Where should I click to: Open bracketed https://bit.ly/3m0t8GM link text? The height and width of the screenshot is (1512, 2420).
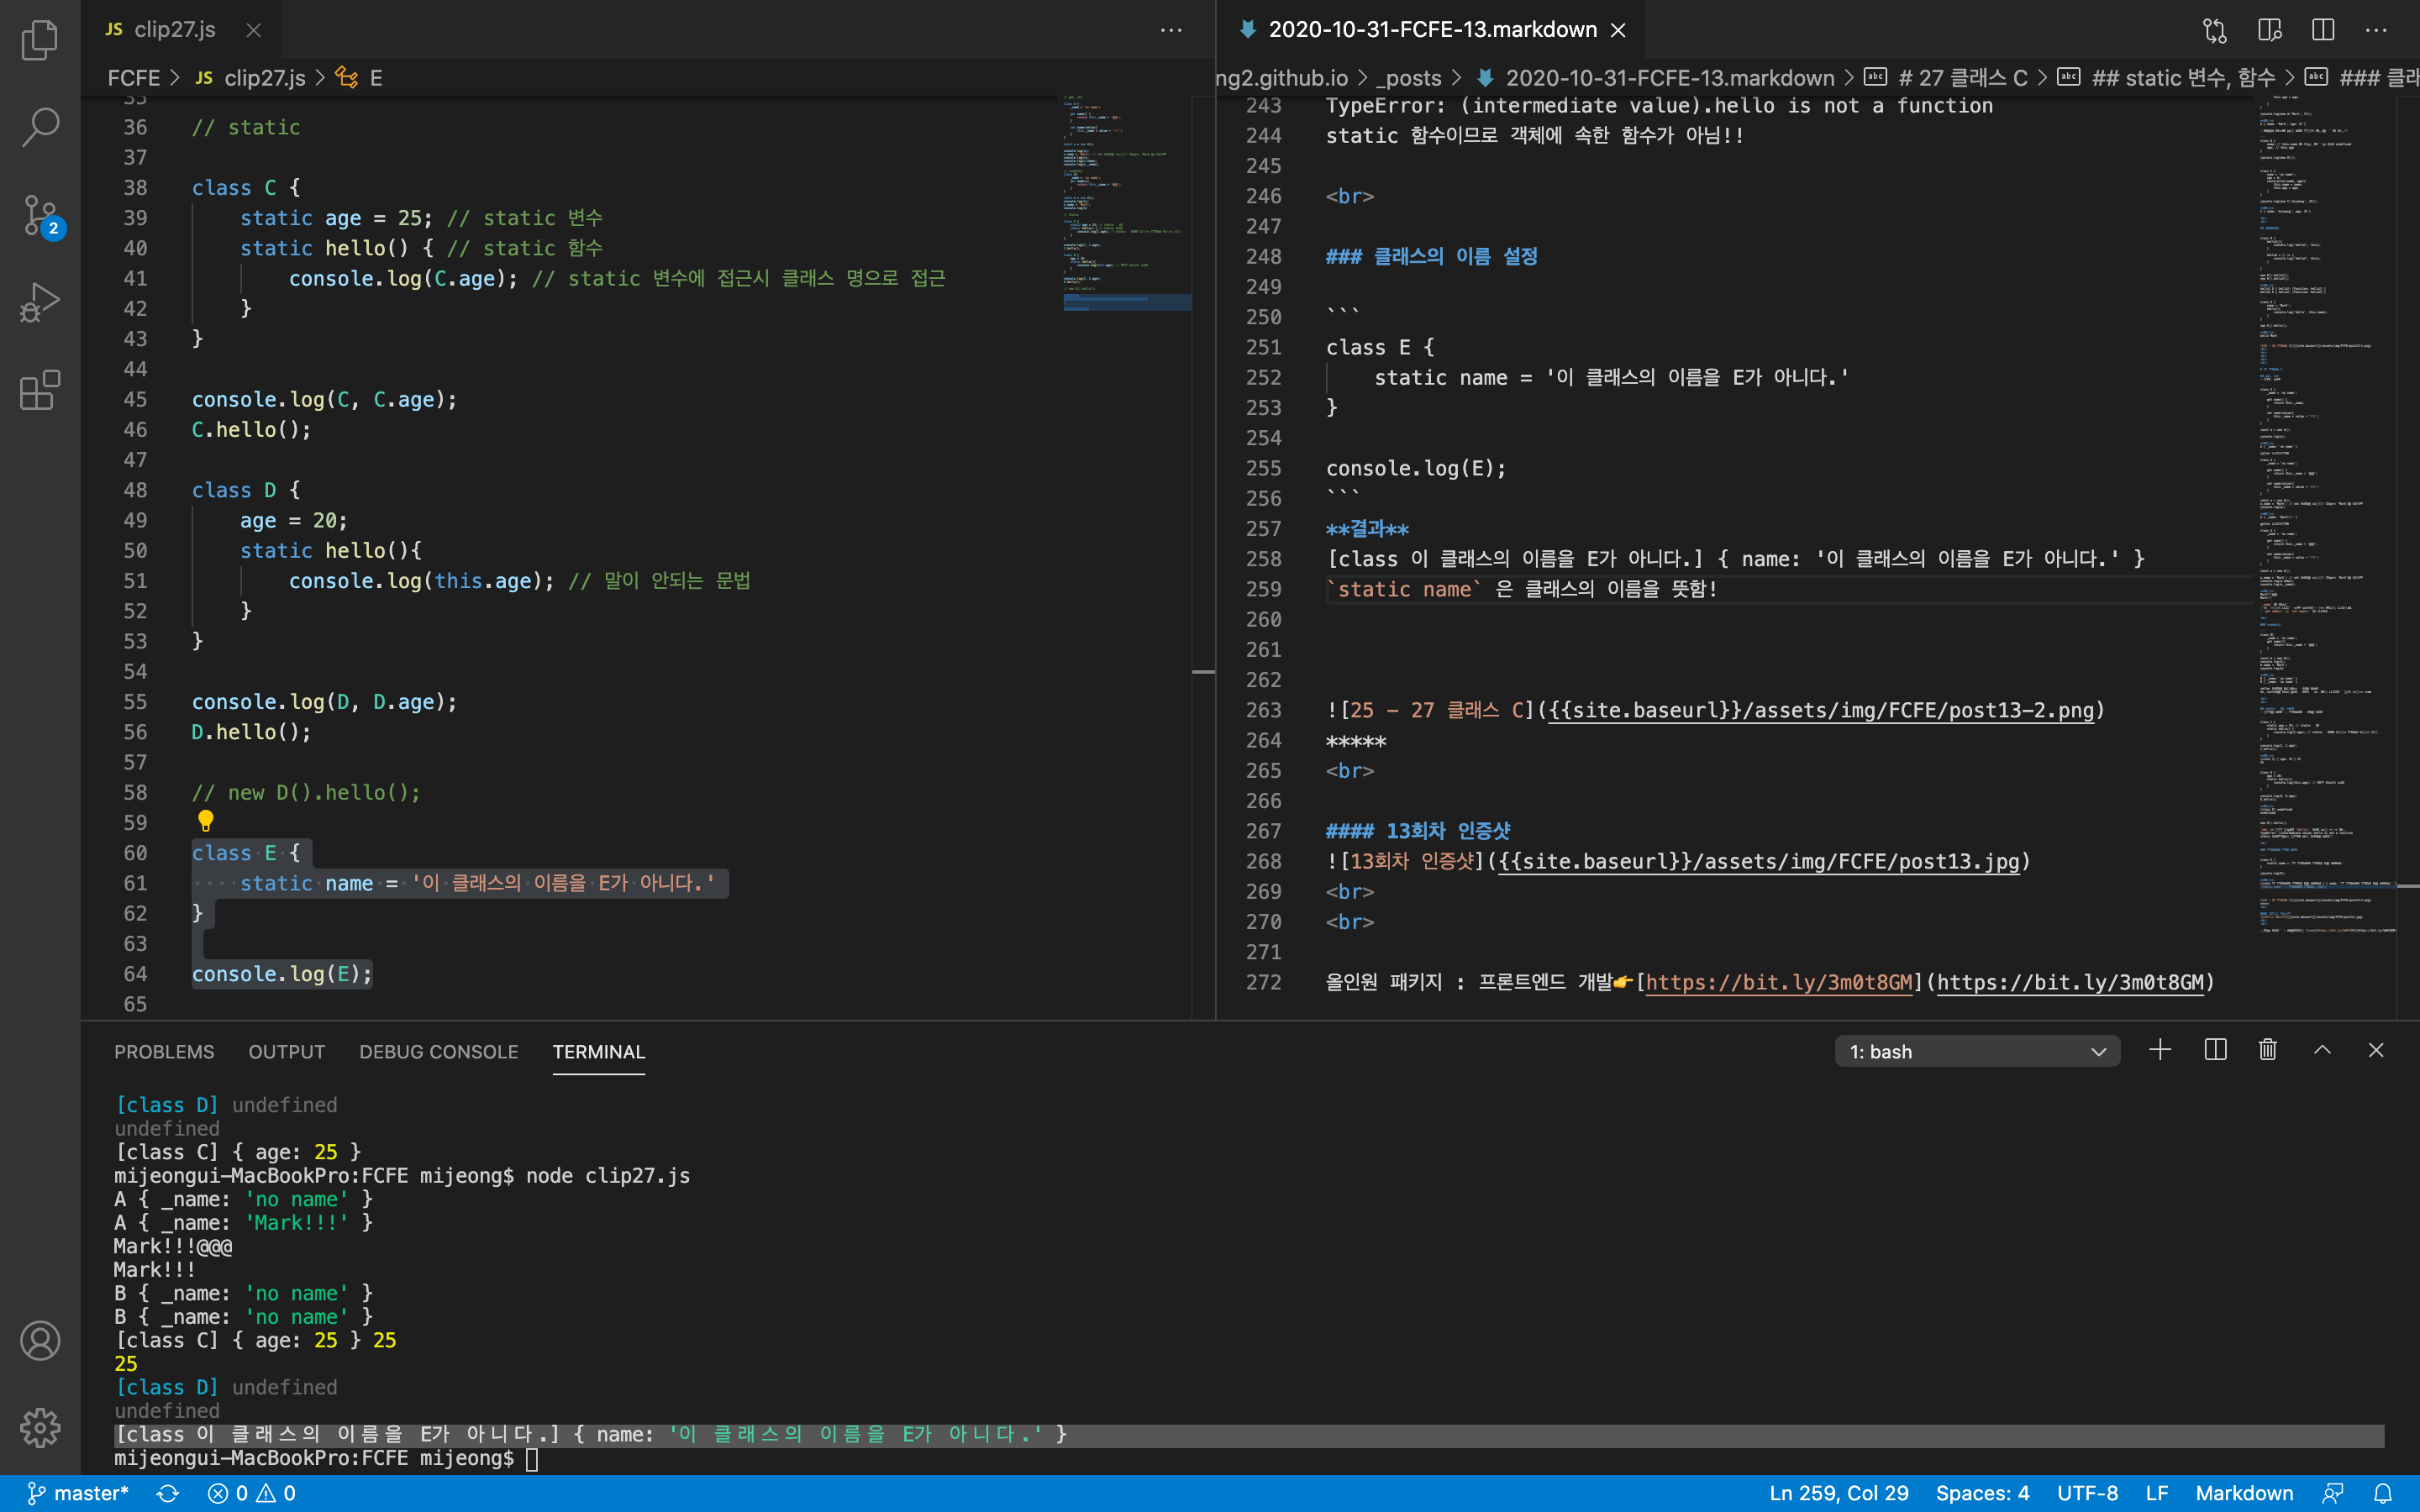1778,982
